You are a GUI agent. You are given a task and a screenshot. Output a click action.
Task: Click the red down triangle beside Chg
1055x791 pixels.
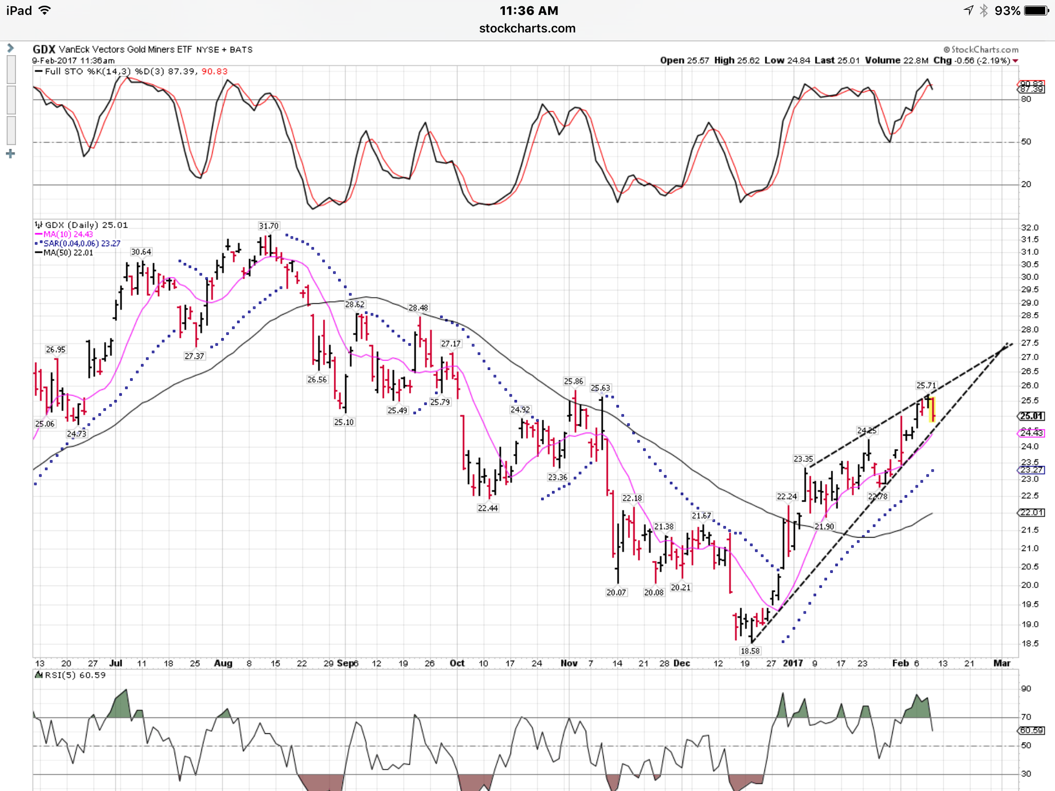pos(1015,61)
